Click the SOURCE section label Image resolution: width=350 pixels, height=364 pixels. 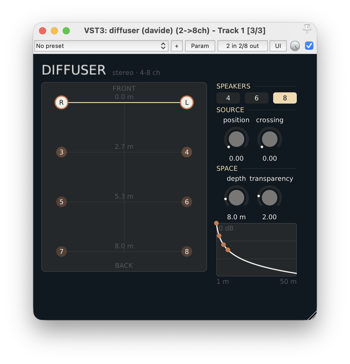pos(230,110)
